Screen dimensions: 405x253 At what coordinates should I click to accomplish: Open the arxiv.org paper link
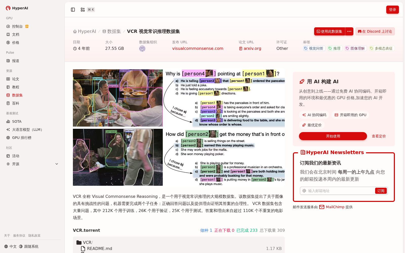tap(250, 48)
